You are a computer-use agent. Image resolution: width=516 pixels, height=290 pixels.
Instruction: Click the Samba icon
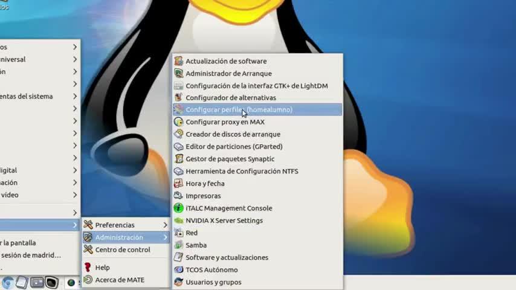pyautogui.click(x=178, y=245)
